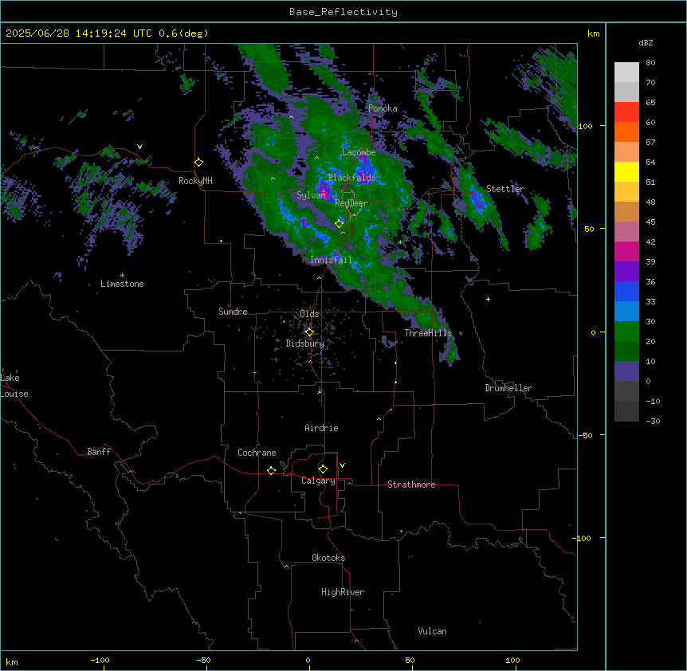The width and height of the screenshot is (687, 671).
Task: Click the Airdrie city label
Action: 322,428
